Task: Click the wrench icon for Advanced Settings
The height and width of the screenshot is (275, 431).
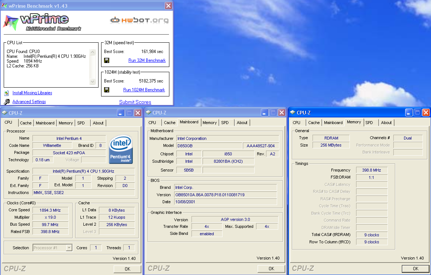Action: click(7, 102)
